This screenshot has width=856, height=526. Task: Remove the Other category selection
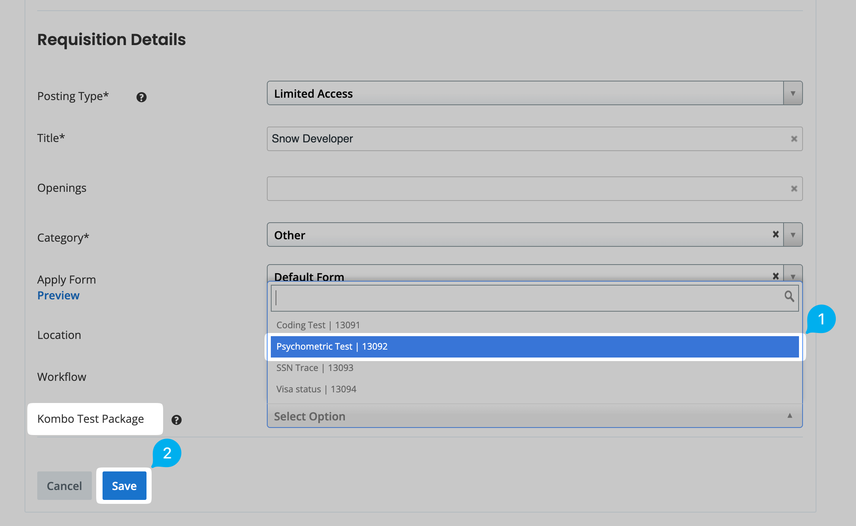coord(776,235)
